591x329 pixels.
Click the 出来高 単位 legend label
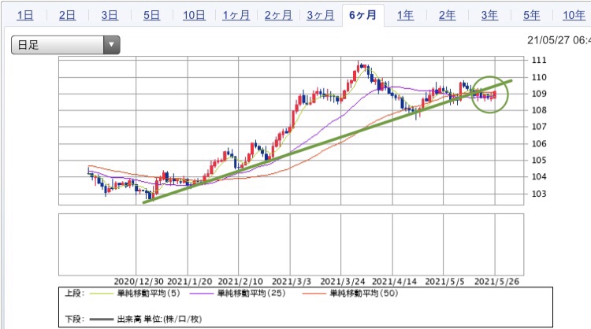[159, 320]
